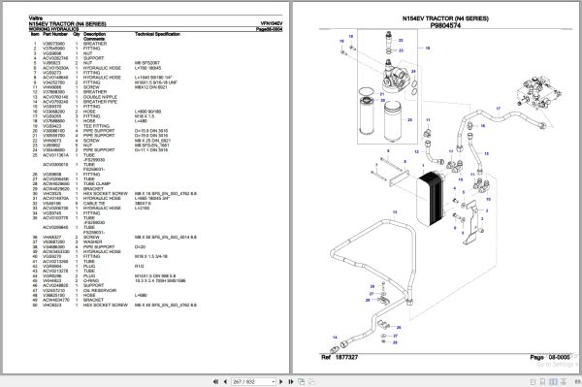Click specification 'M18 X 1.5' for FITTING

pyautogui.click(x=145, y=116)
